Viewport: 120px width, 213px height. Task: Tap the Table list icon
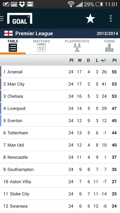(13, 48)
